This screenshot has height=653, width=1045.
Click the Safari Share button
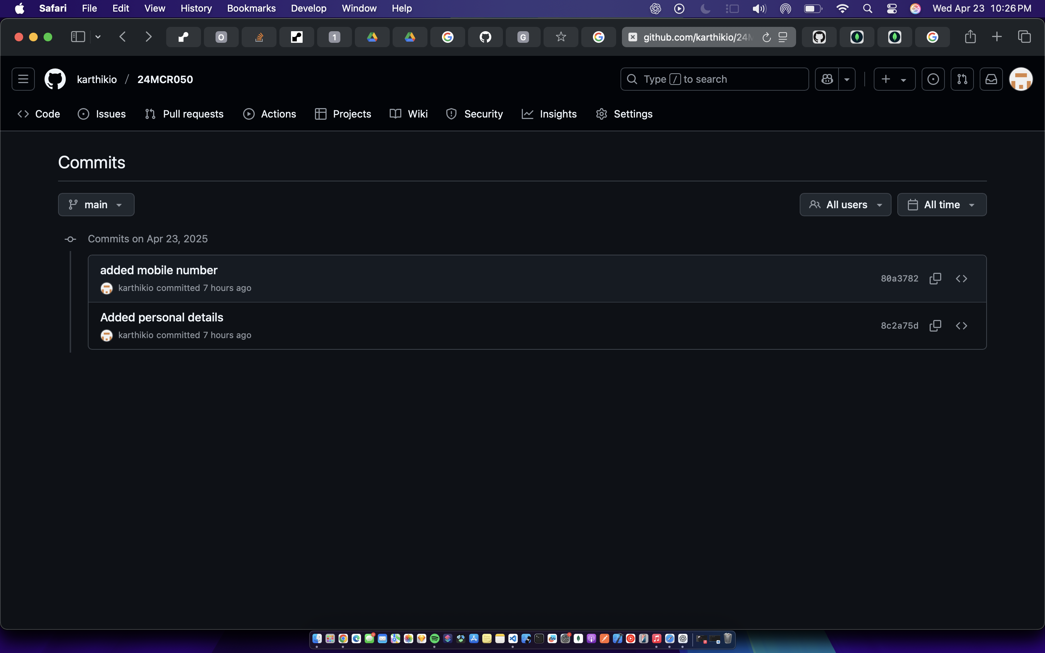970,37
